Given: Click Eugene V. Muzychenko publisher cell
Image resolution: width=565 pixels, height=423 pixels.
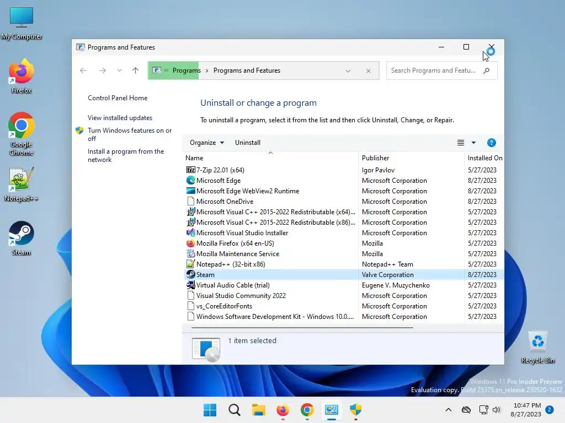Looking at the screenshot, I should click(396, 285).
